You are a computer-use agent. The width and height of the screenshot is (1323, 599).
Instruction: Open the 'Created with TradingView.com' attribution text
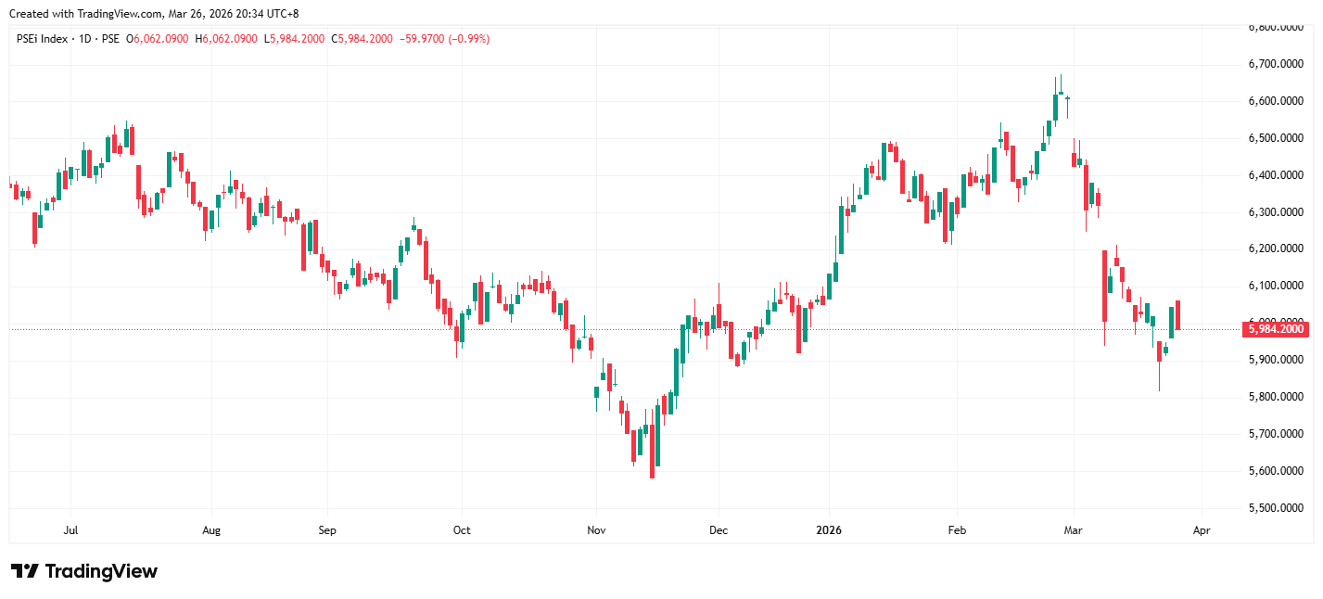(154, 13)
